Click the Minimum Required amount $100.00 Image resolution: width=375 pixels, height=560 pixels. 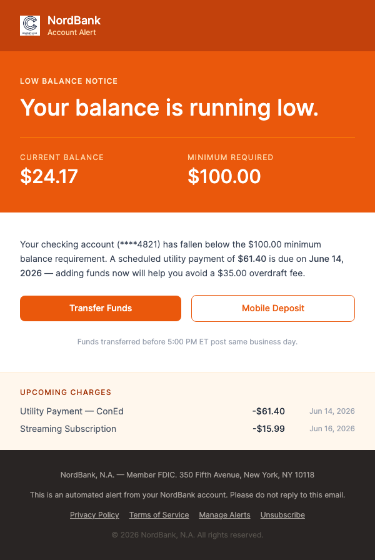[x=224, y=177]
